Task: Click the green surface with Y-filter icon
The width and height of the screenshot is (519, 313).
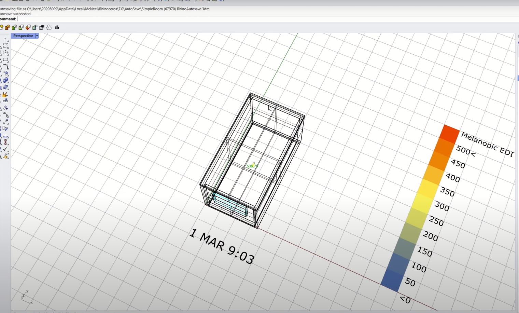Action: 21,27
